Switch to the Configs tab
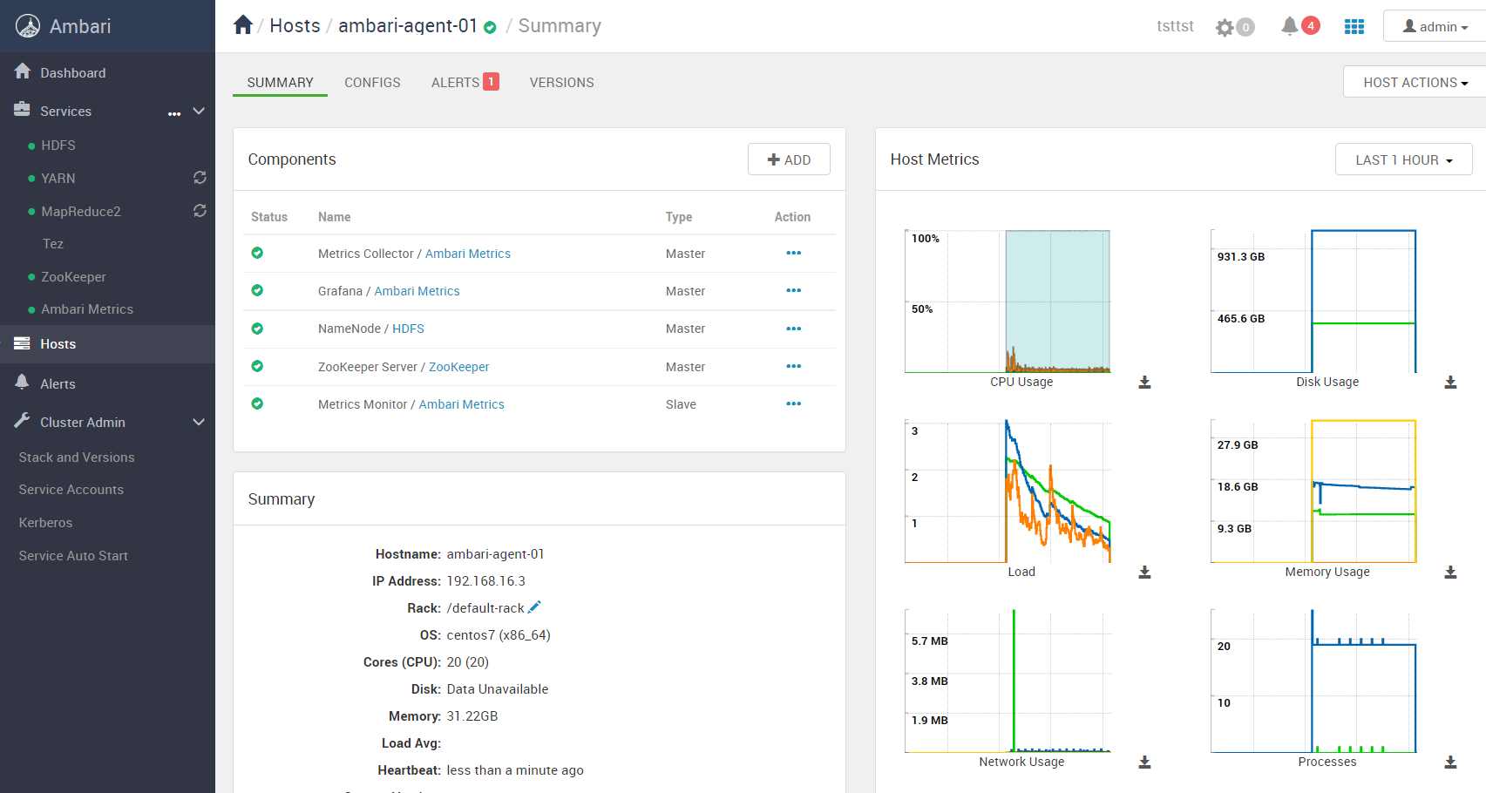The height and width of the screenshot is (793, 1486). pos(372,83)
